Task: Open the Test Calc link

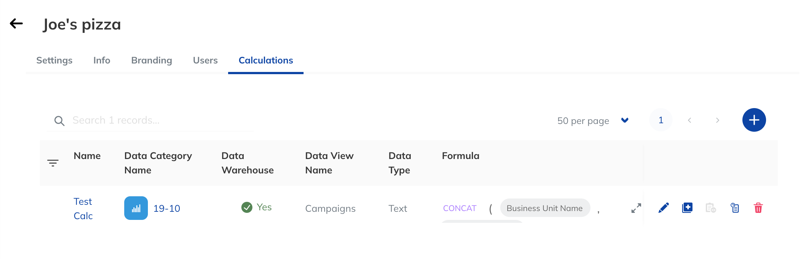Action: (83, 208)
